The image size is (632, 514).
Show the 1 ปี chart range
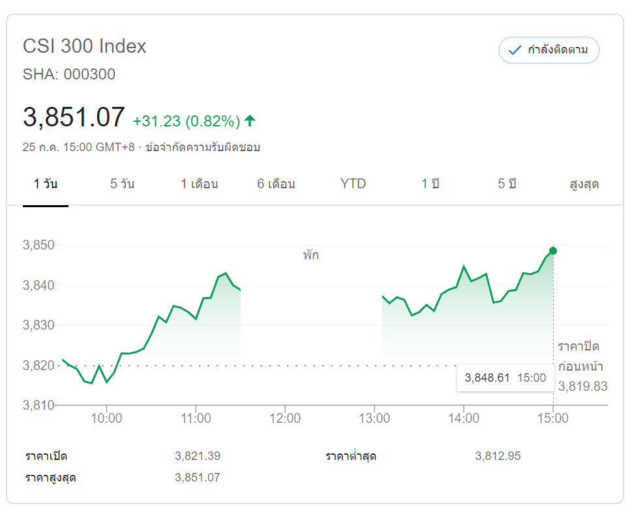coord(430,184)
